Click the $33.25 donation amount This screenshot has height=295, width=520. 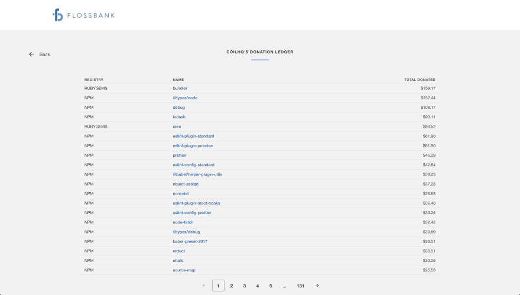tap(429, 213)
